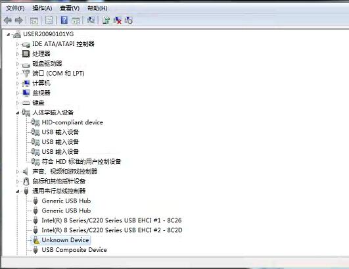Image resolution: width=349 pixels, height=269 pixels.
Task: Open the blue Help toolbar icon
Action: 64,20
